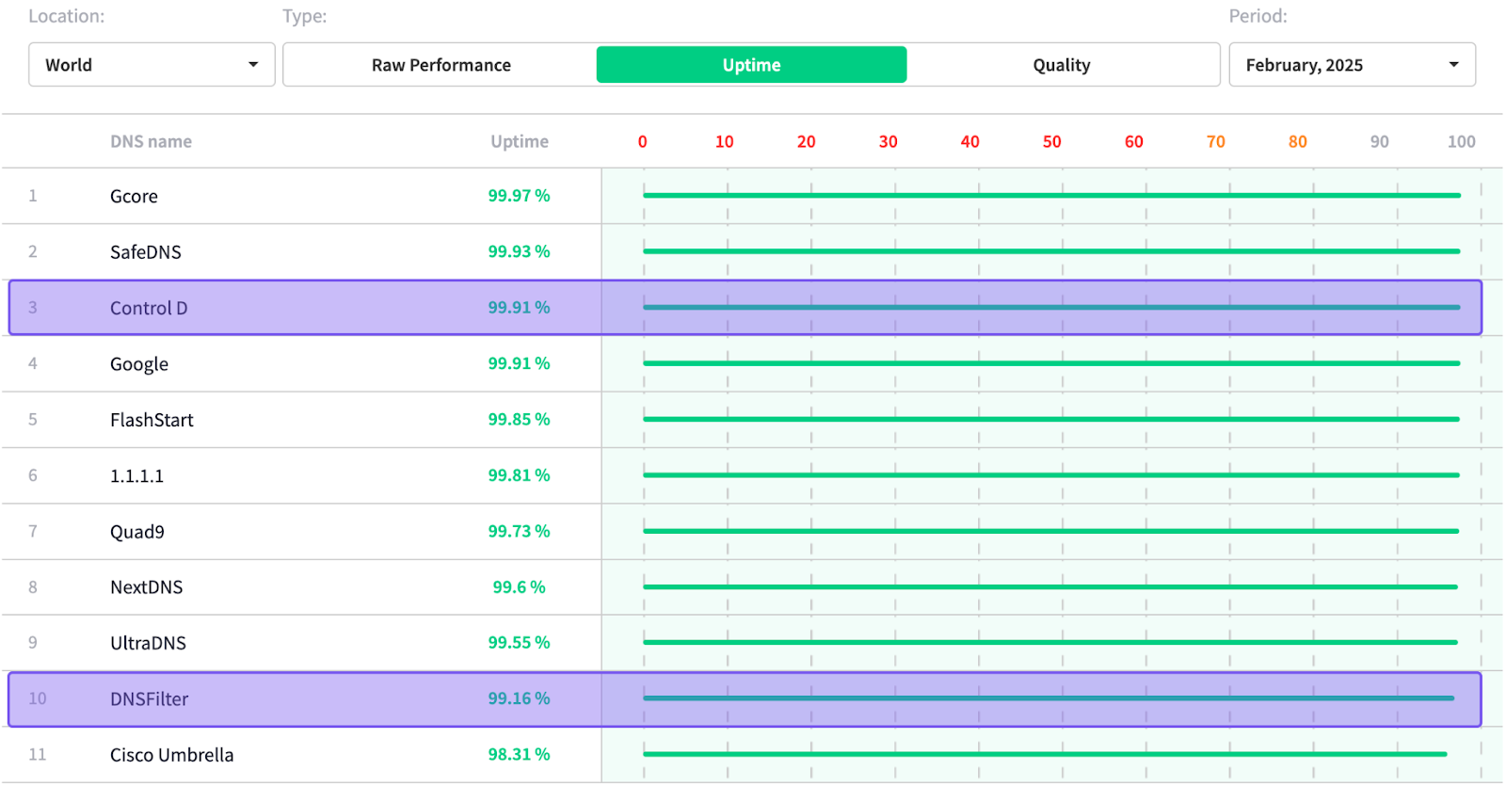Select Quad9 in the DNS list

137,532
